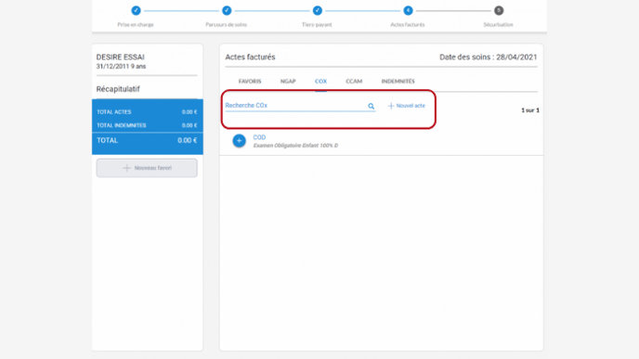Open the COD act title link
Image resolution: width=639 pixels, height=359 pixels.
point(259,137)
